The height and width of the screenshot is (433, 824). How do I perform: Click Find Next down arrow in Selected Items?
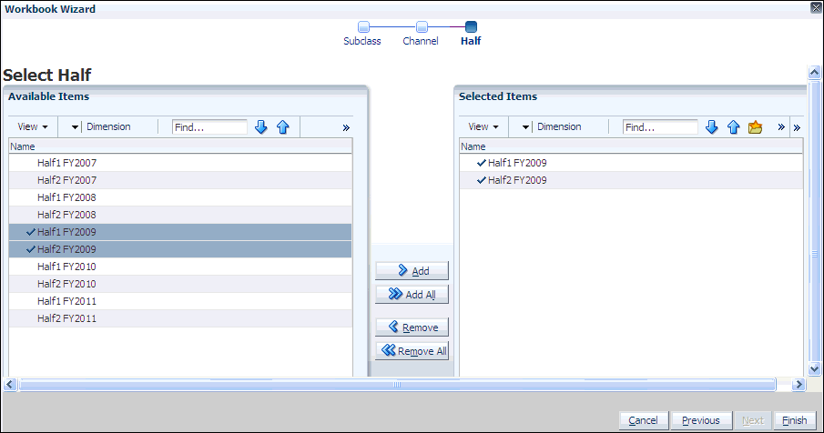711,127
